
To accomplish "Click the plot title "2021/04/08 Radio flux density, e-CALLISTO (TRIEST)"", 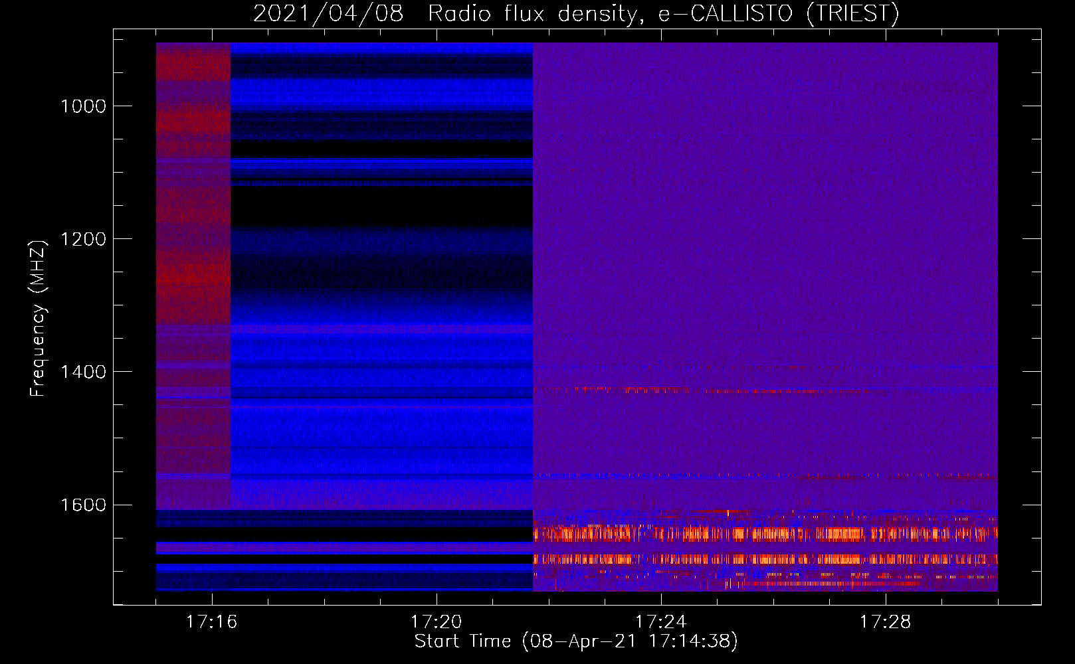I will click(x=576, y=13).
